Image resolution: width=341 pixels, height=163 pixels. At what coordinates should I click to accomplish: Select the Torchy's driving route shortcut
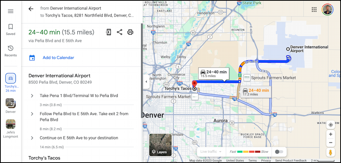pyautogui.click(x=11, y=83)
